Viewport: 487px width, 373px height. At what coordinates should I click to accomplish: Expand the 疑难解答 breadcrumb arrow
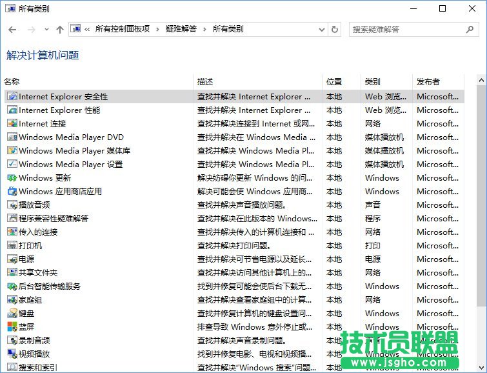click(x=204, y=30)
